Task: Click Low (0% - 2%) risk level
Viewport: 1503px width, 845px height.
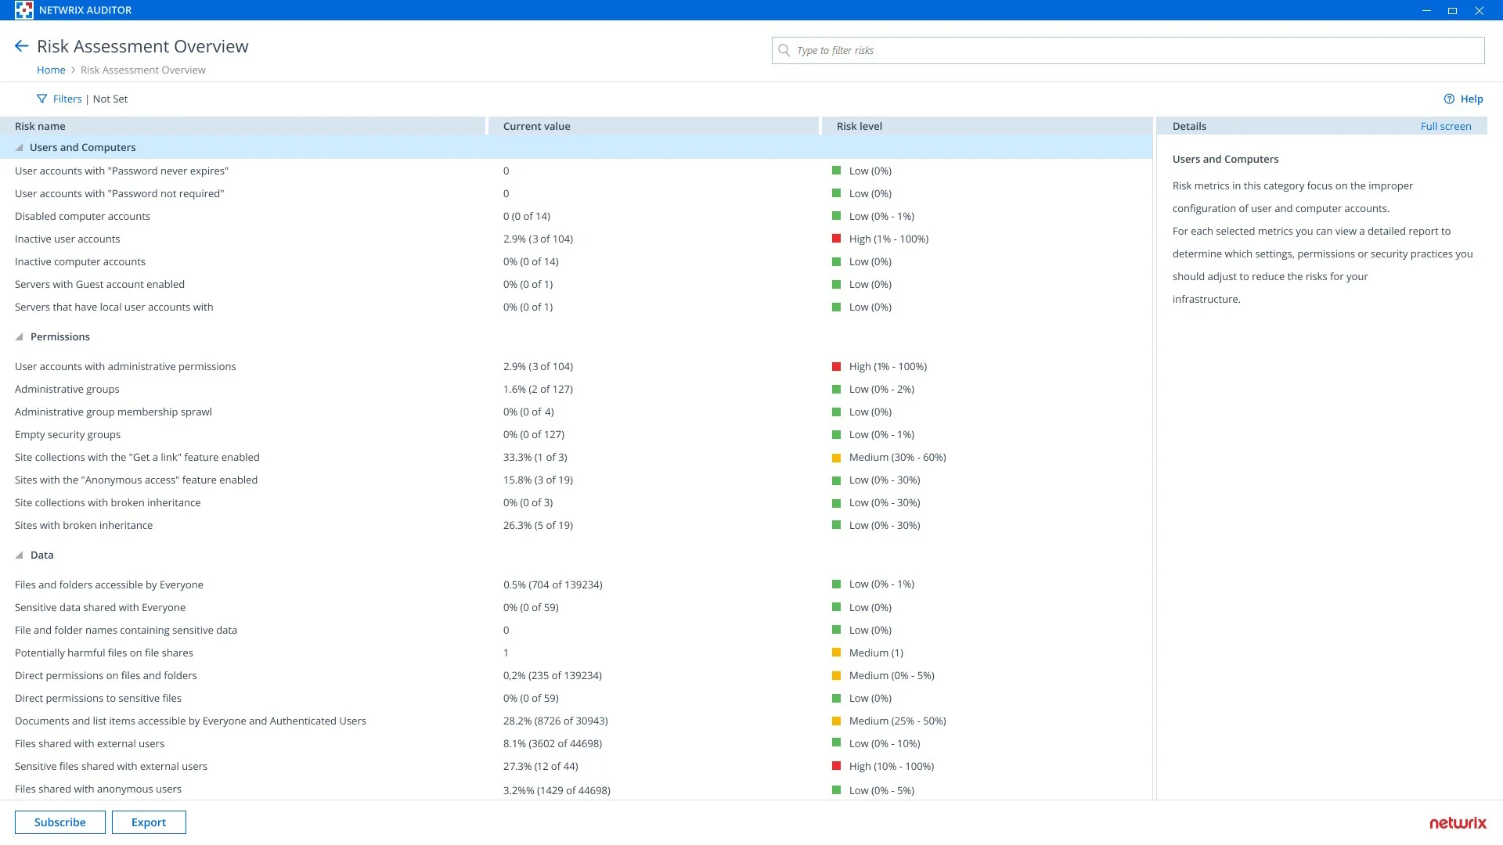Action: click(881, 389)
